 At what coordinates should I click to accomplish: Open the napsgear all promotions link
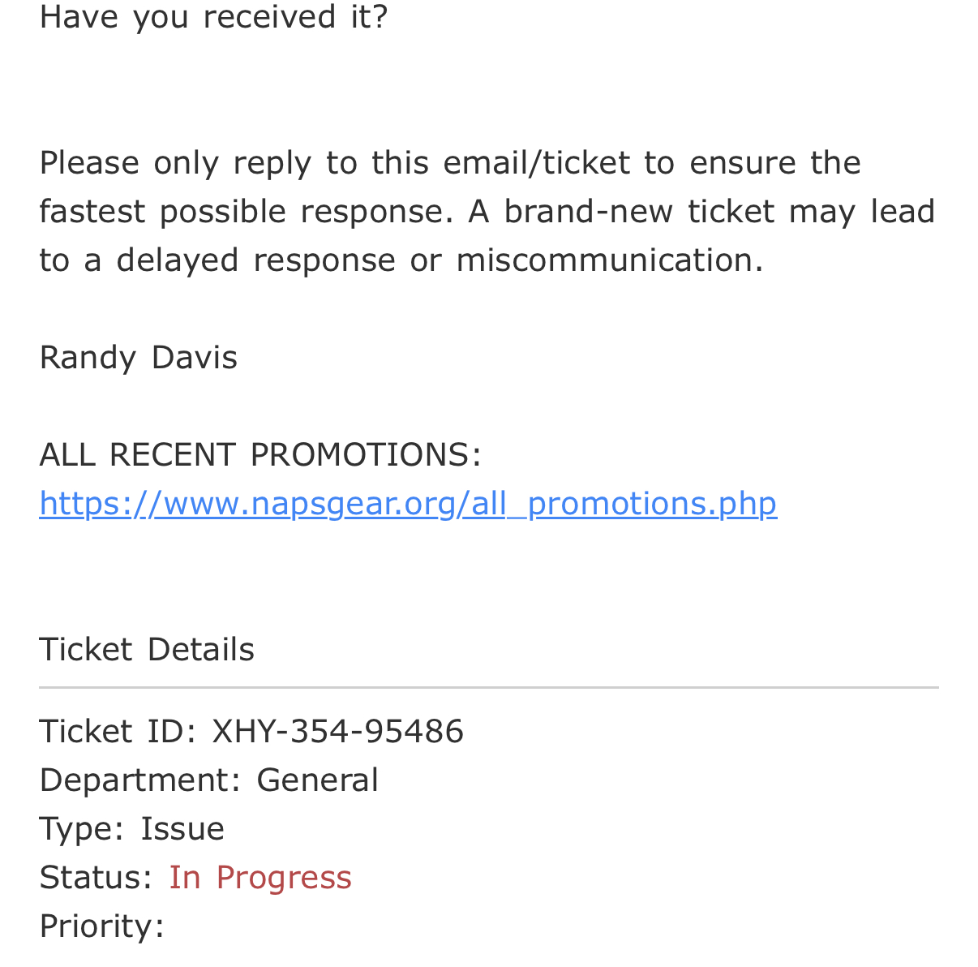point(408,504)
